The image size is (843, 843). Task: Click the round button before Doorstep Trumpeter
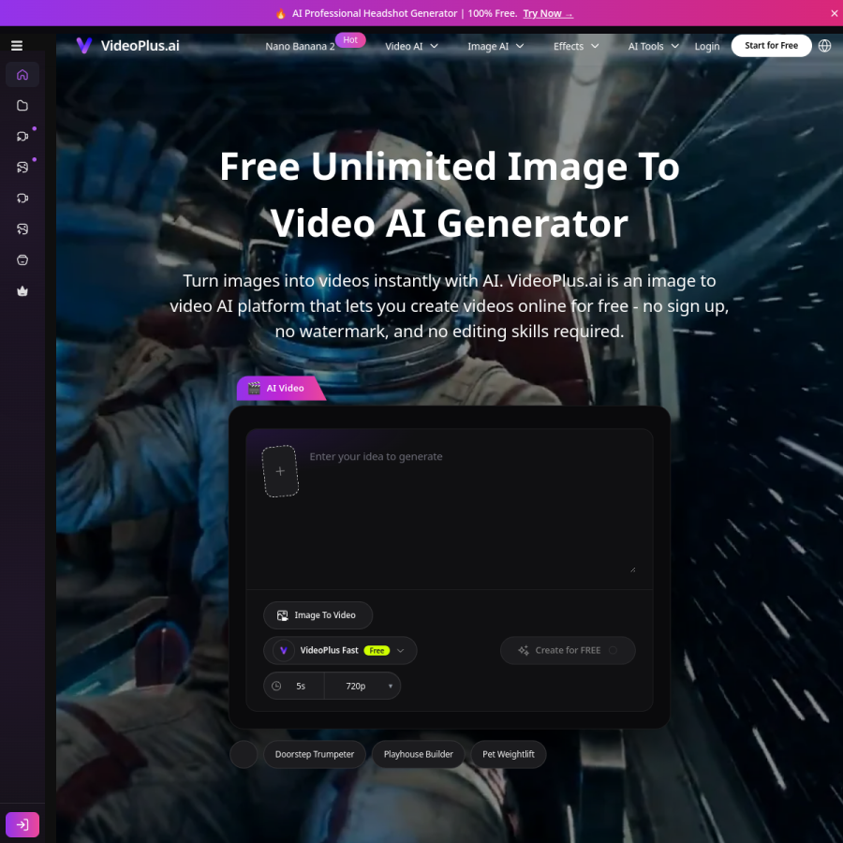click(x=244, y=754)
